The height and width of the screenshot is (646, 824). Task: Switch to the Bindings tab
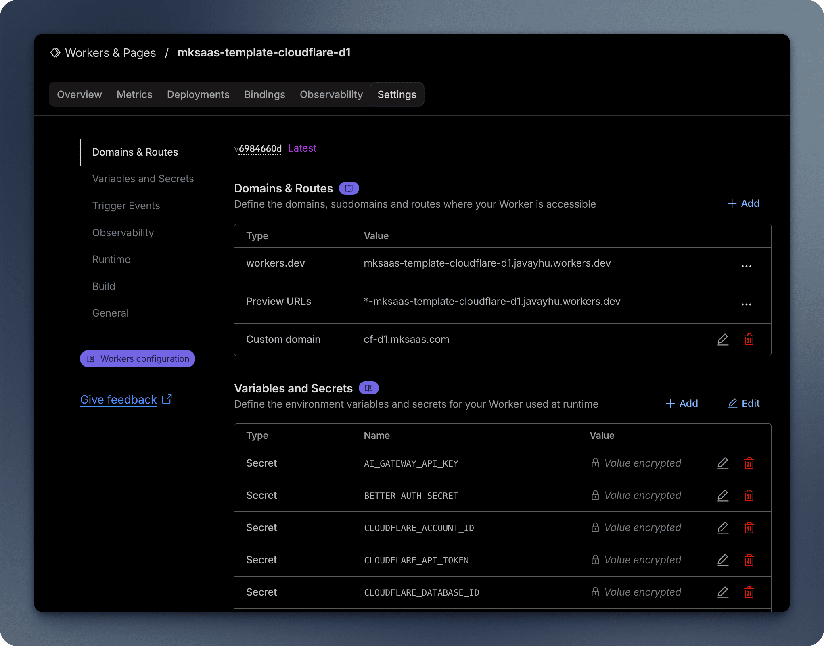point(264,94)
